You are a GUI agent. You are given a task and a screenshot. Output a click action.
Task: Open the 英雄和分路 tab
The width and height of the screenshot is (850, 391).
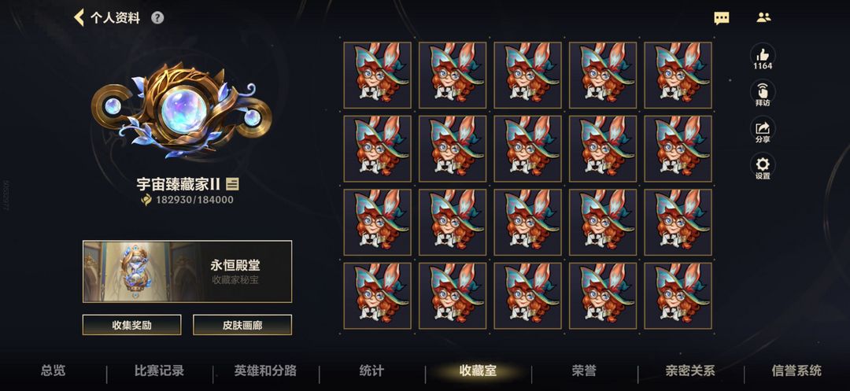266,371
